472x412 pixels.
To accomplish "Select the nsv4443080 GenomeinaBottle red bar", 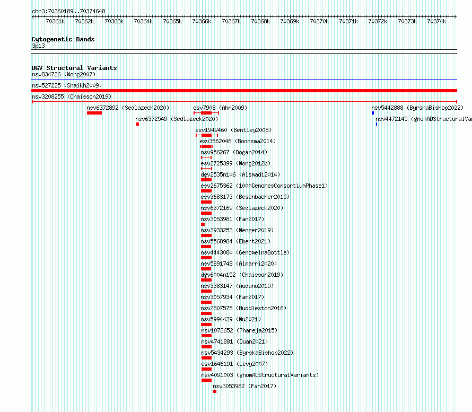I will 206,258.
